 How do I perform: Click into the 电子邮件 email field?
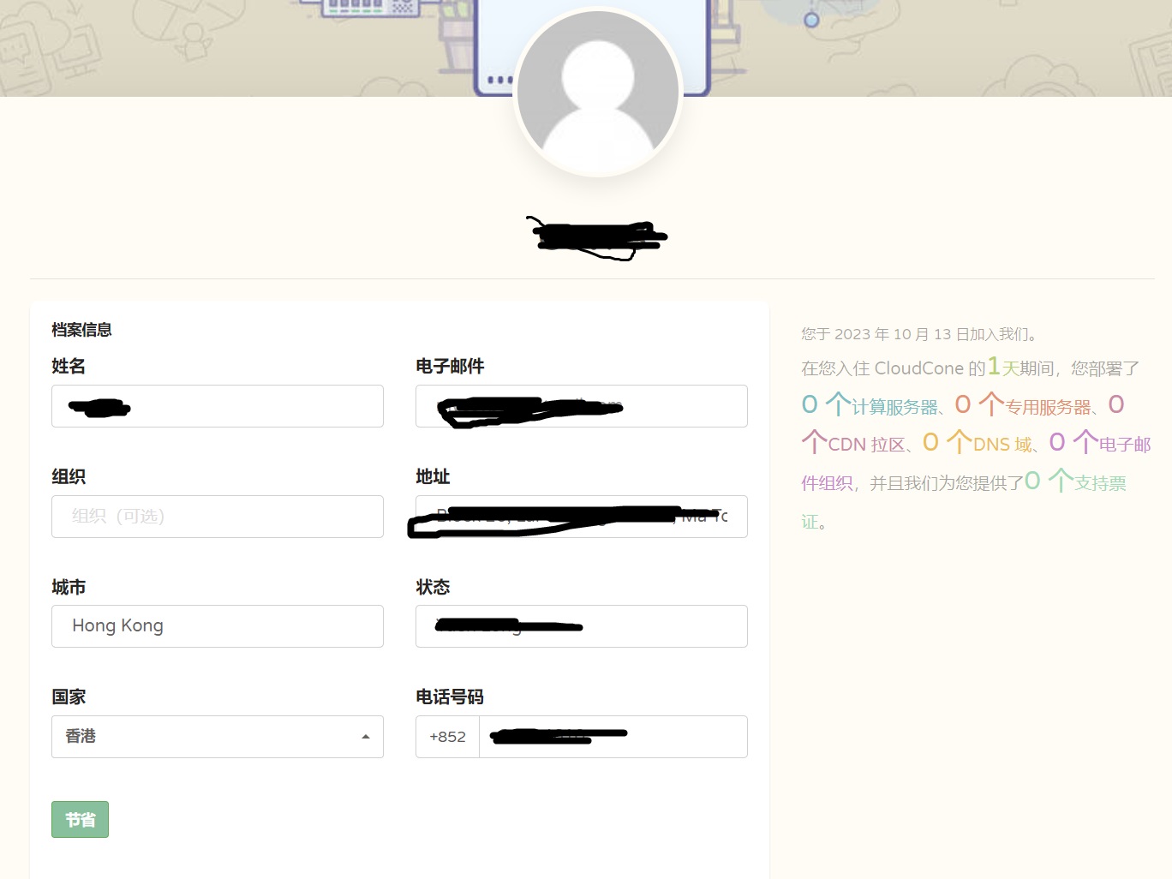pos(581,406)
